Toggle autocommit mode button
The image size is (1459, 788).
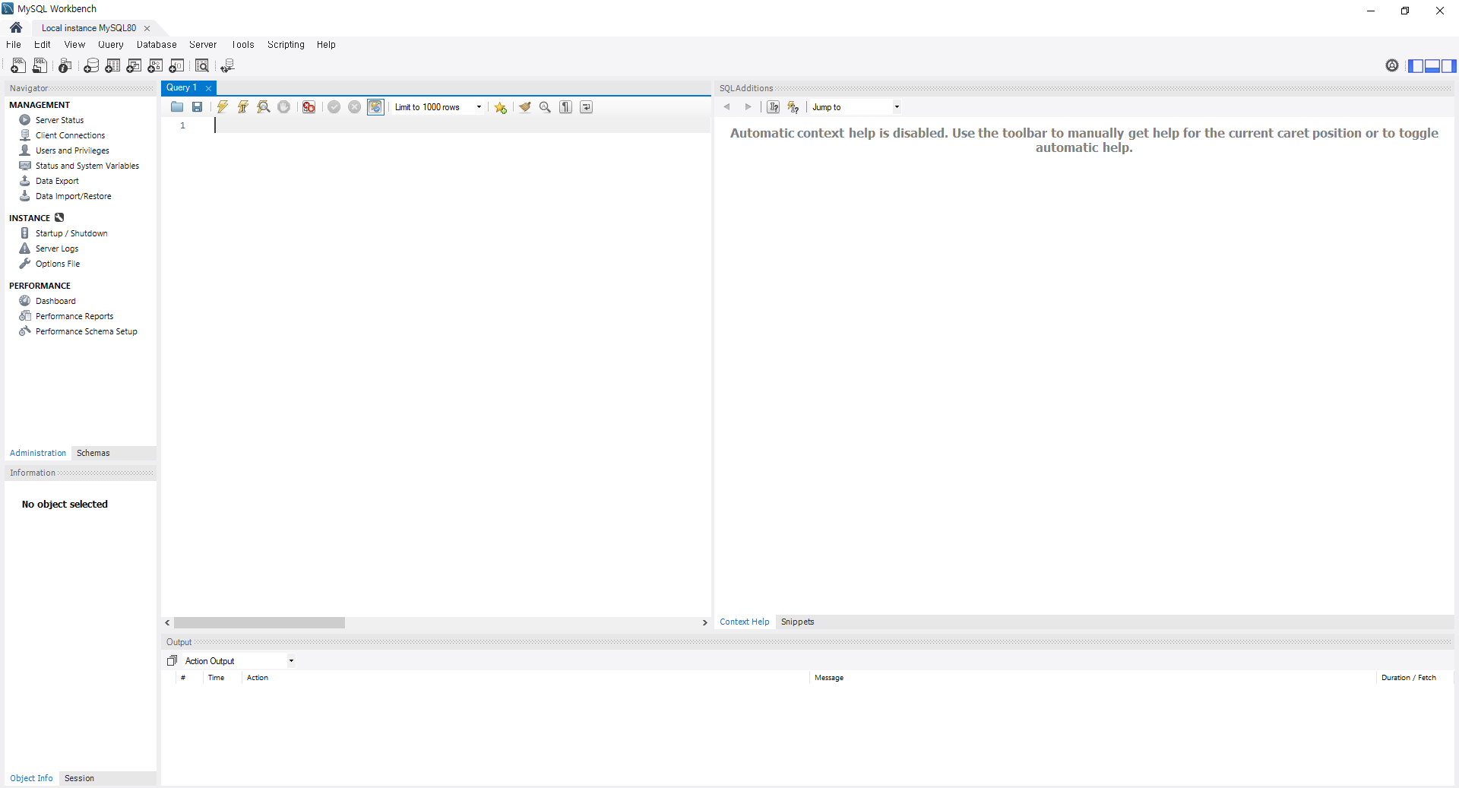[376, 107]
